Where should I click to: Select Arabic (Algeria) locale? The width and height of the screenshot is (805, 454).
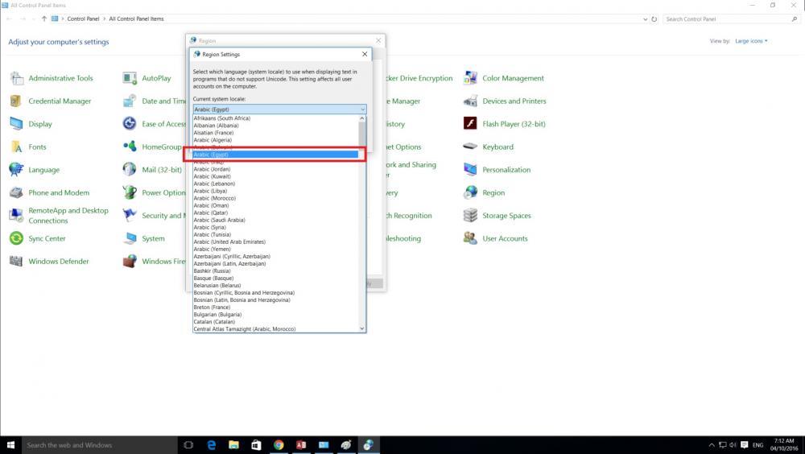(275, 140)
